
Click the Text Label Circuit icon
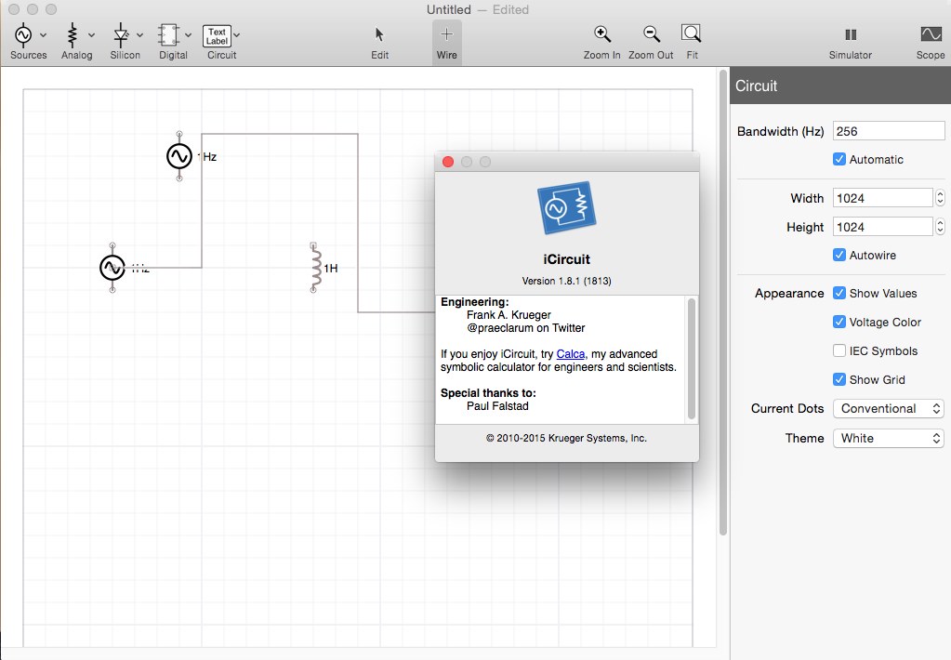tap(217, 36)
